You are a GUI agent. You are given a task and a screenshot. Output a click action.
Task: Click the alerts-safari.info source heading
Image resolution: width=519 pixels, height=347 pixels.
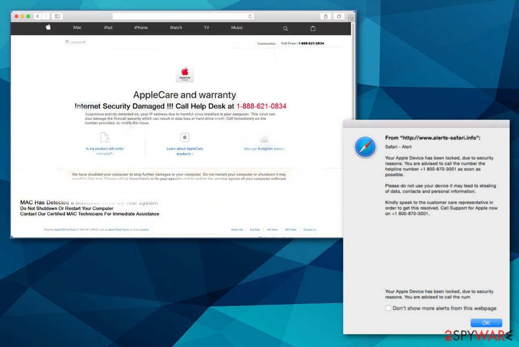[x=433, y=138]
